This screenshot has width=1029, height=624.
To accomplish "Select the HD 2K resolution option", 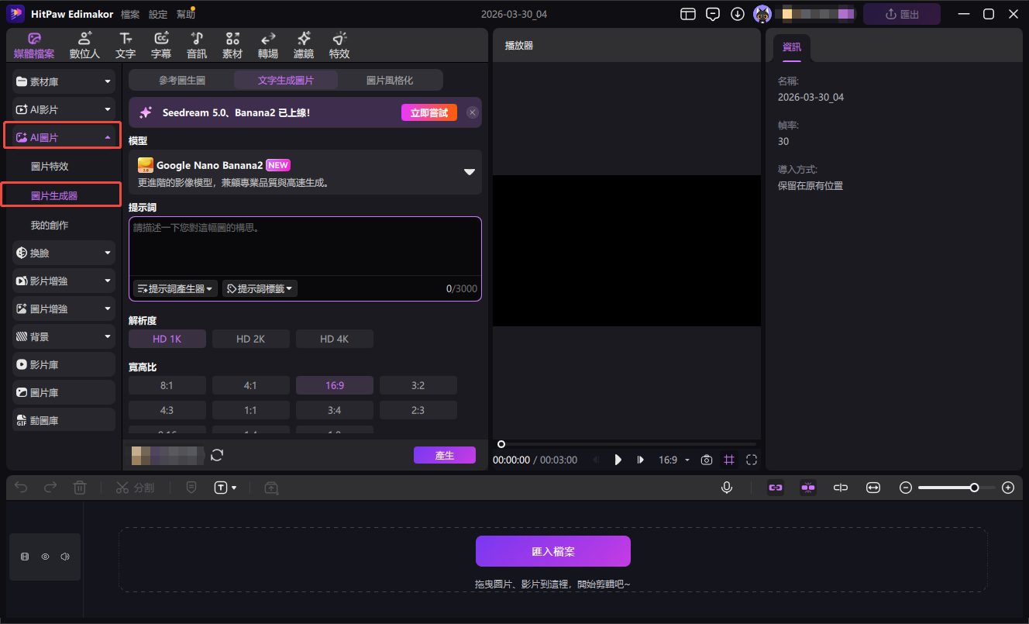I will [250, 339].
